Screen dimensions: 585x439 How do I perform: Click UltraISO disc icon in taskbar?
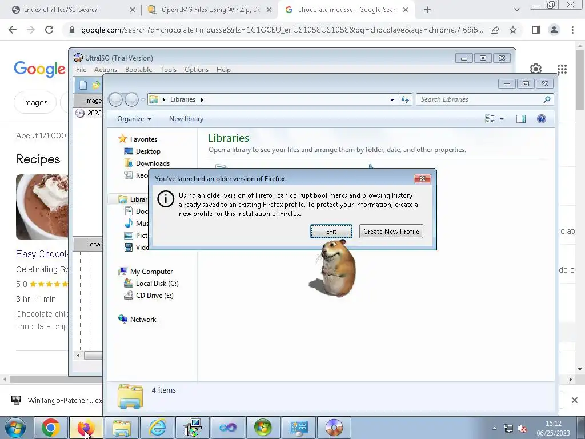[x=334, y=428]
